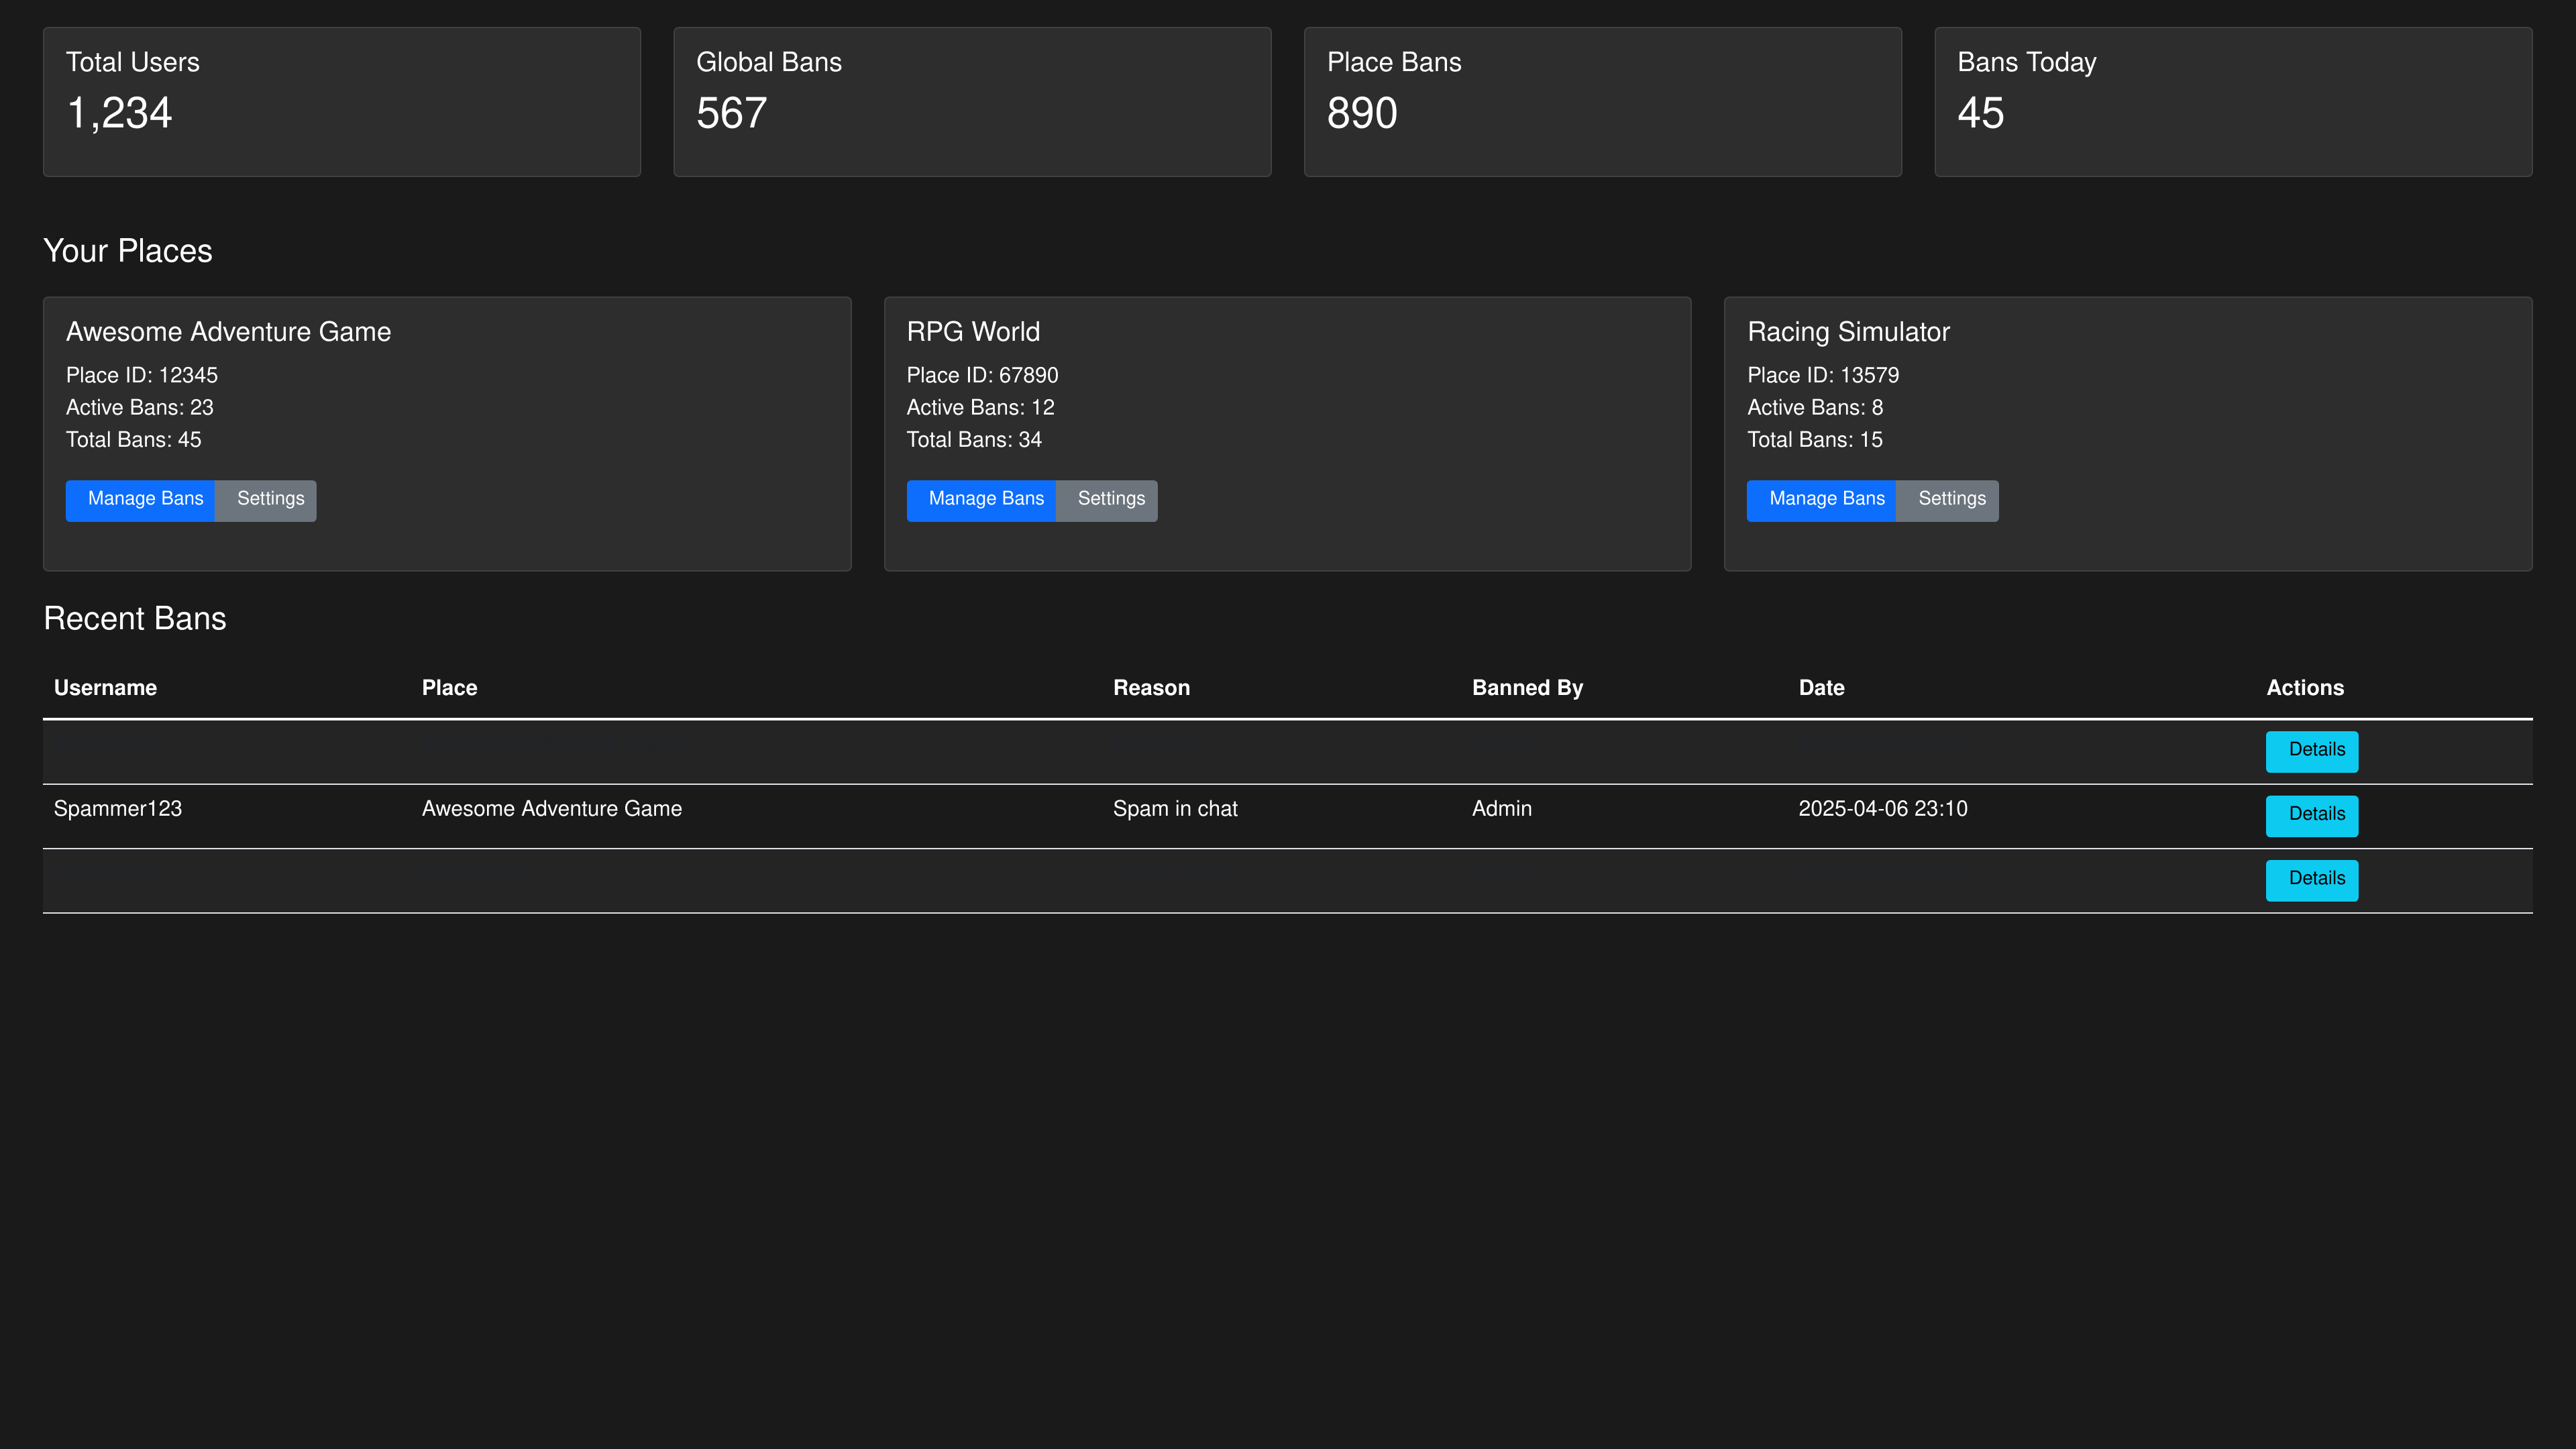Click Active Bans: 23 line
This screenshot has height=1449, width=2576.
click(x=140, y=407)
